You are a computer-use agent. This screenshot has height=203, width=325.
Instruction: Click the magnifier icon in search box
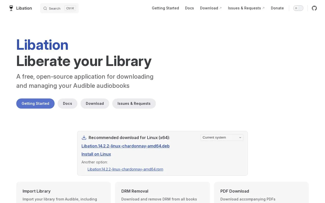pyautogui.click(x=45, y=8)
